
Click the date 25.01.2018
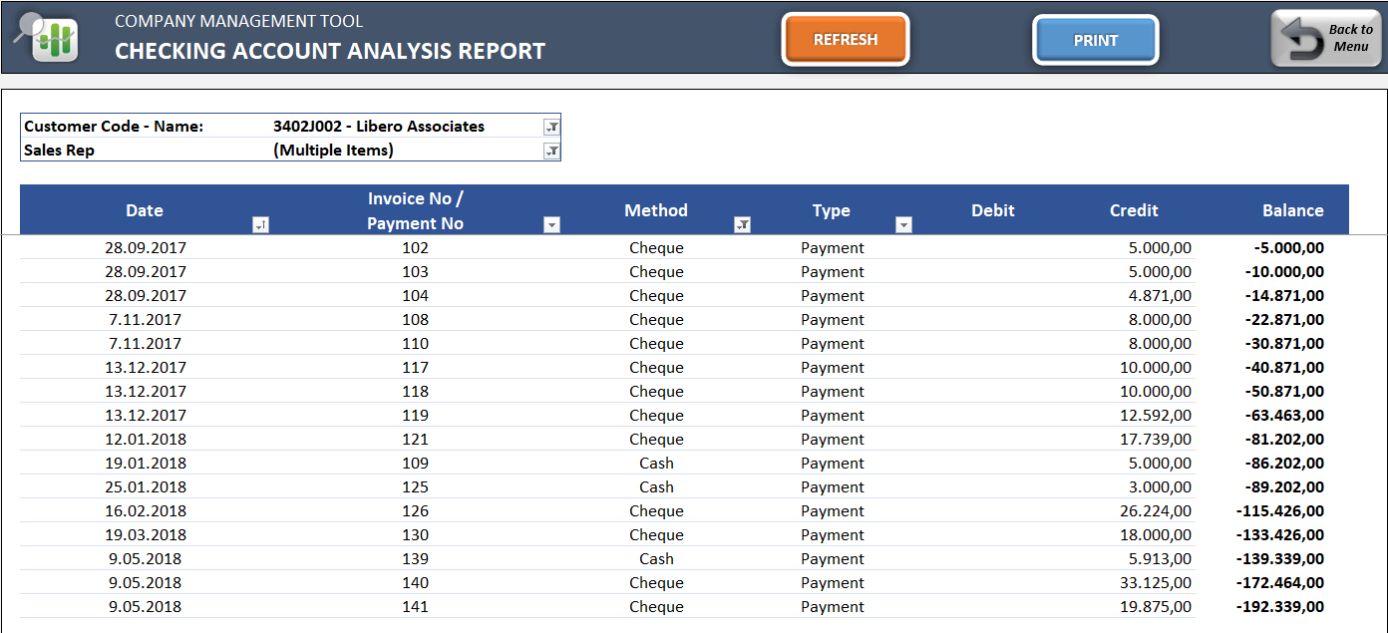coord(146,487)
